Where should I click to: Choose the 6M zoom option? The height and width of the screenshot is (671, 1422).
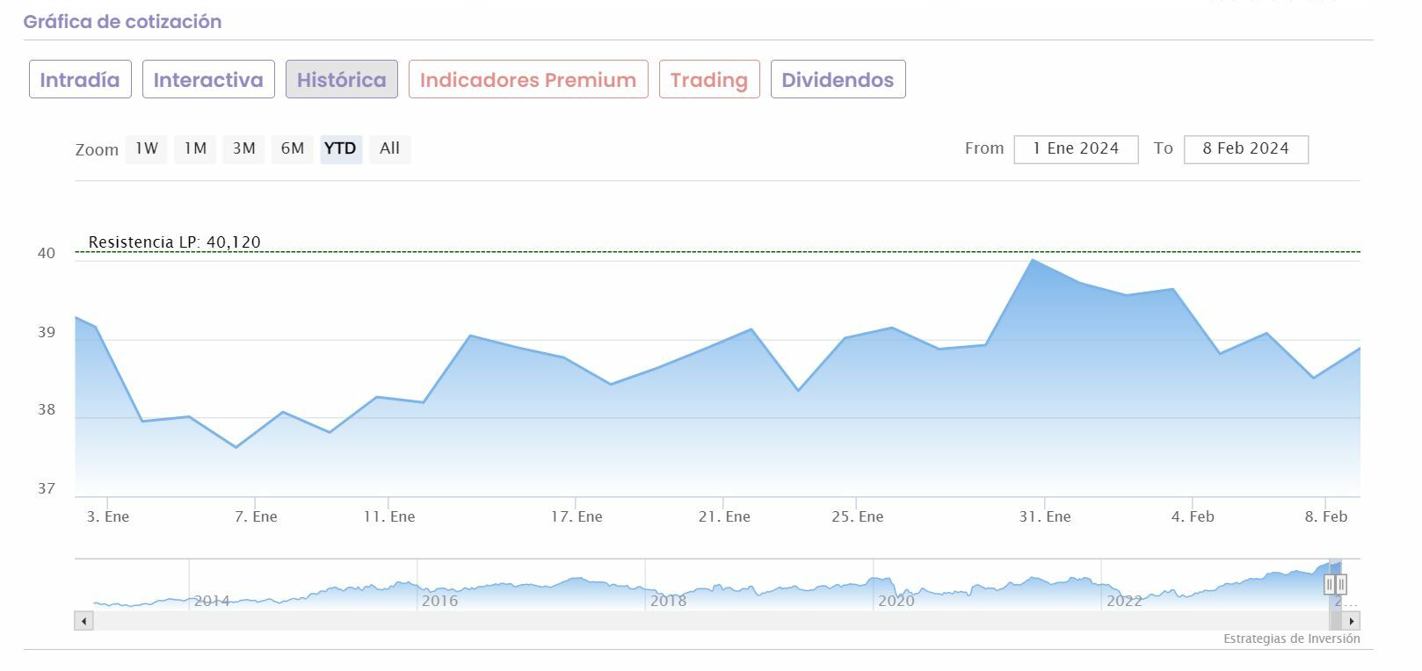[x=292, y=148]
